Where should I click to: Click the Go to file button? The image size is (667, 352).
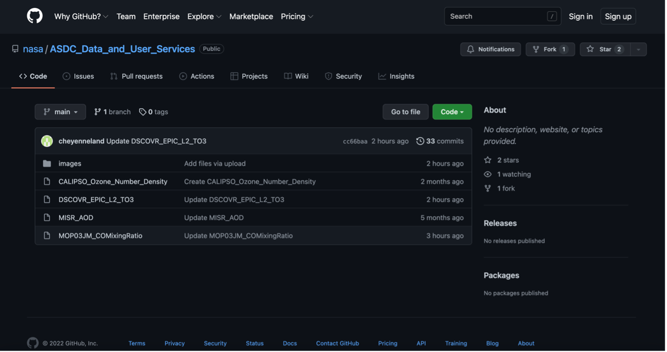[406, 112]
